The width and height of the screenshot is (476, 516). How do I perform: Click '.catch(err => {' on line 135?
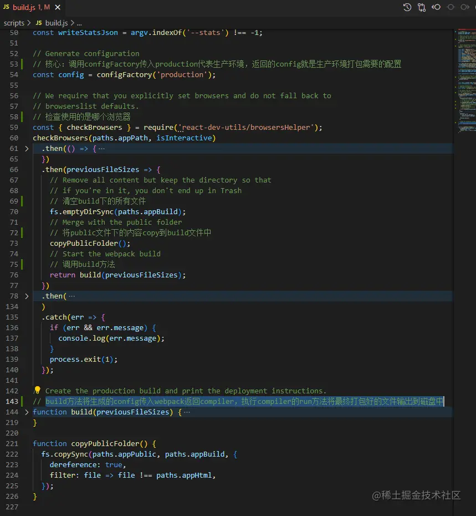click(x=73, y=317)
